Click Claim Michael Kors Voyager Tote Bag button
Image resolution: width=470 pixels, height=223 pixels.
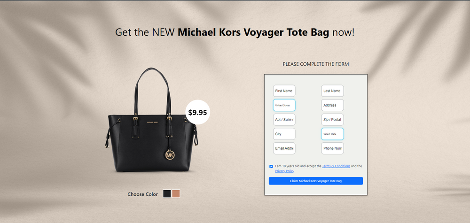[x=316, y=181]
